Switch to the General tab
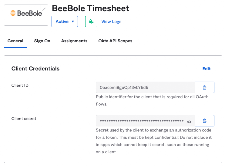 point(15,41)
